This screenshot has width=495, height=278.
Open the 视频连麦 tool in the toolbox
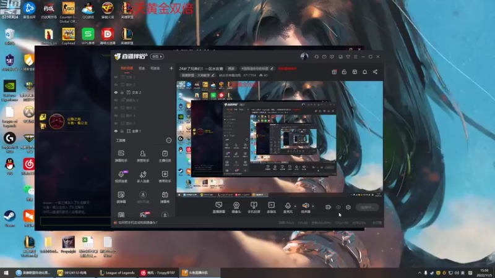coord(121,177)
